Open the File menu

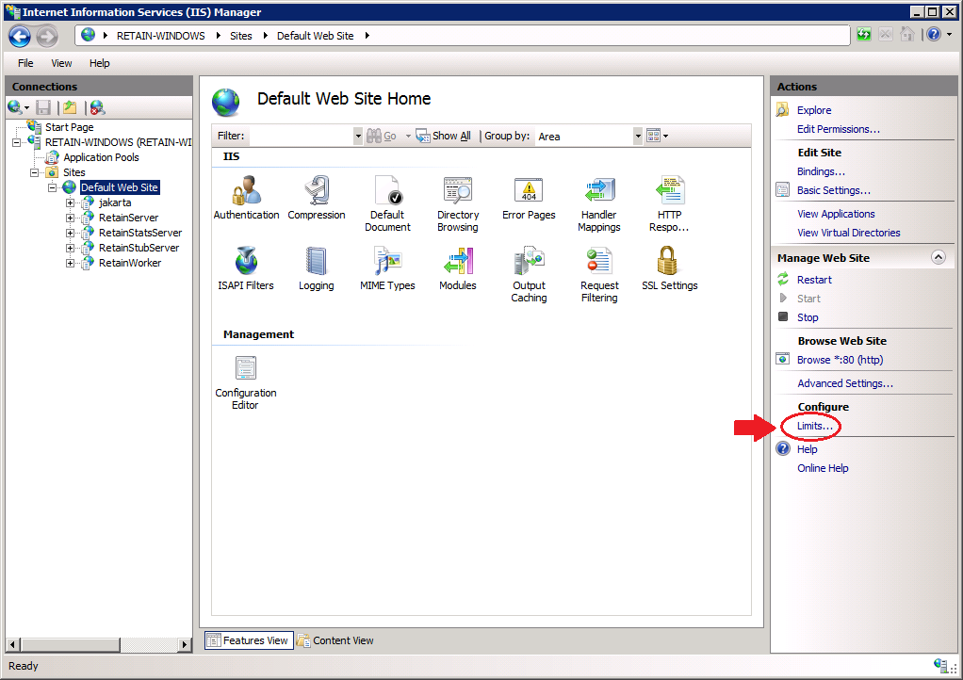point(25,63)
